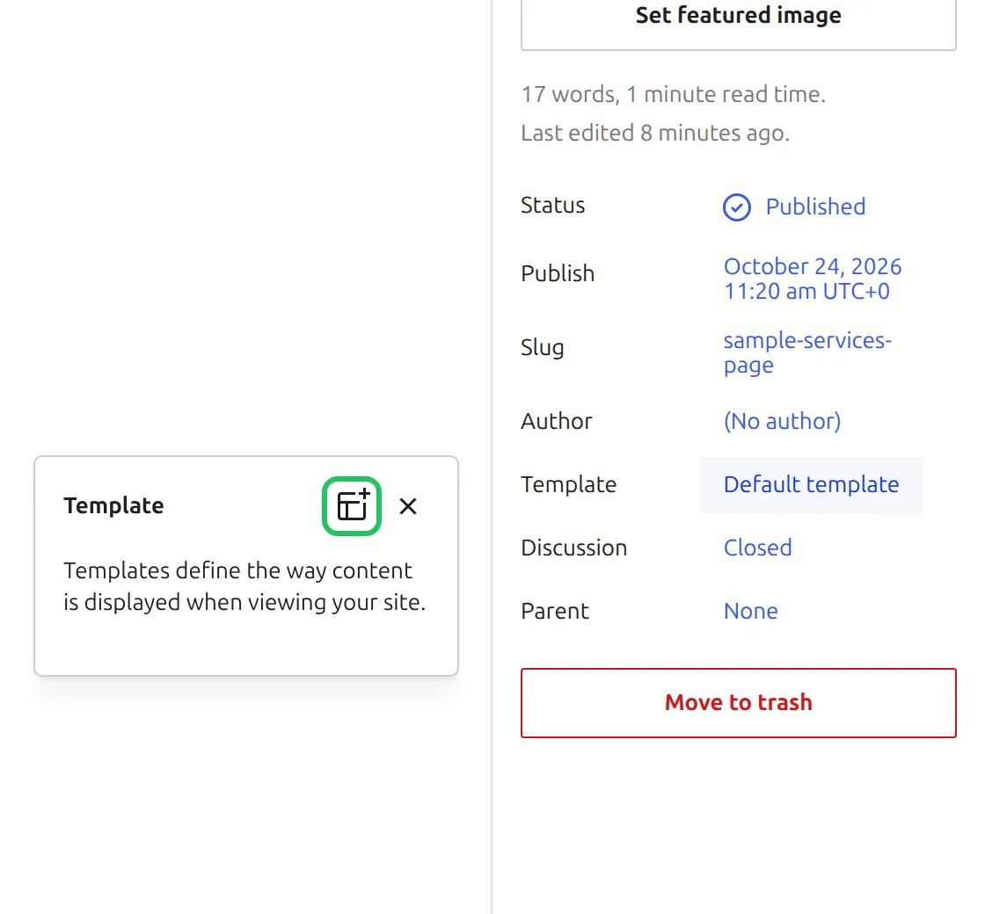Viewport: 985px width, 914px height.
Task: Click the create new template icon
Action: tap(352, 506)
